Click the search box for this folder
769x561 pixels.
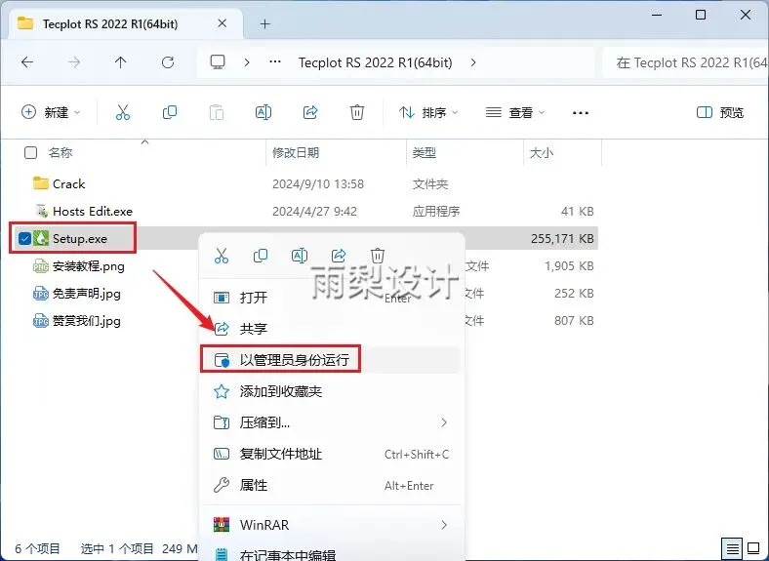click(685, 62)
